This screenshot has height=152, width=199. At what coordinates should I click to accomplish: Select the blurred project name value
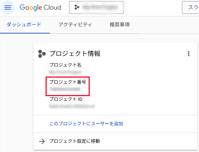tap(65, 72)
